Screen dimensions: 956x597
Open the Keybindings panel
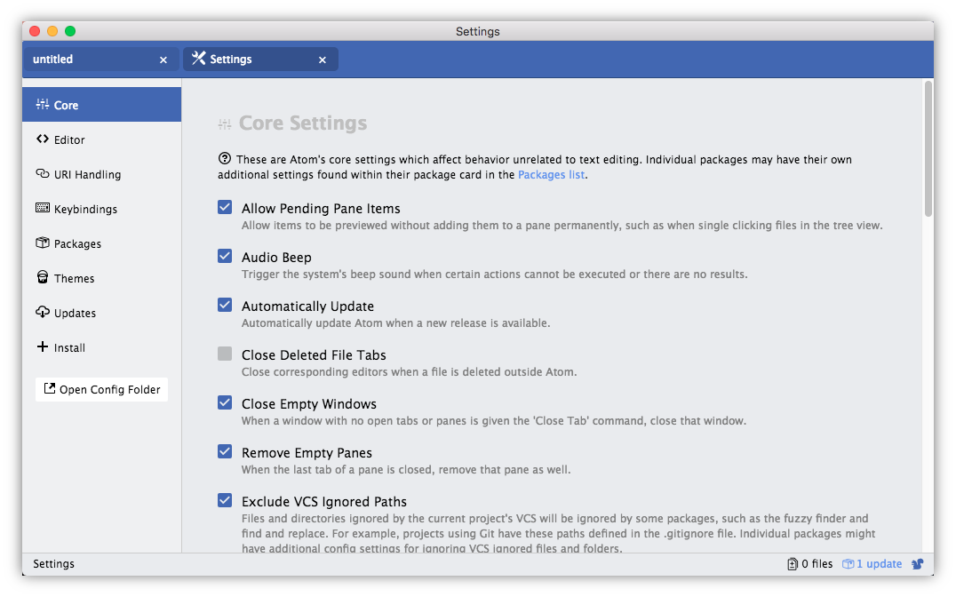[x=102, y=209]
